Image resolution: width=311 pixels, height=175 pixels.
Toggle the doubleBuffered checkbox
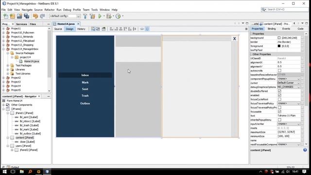[279, 91]
